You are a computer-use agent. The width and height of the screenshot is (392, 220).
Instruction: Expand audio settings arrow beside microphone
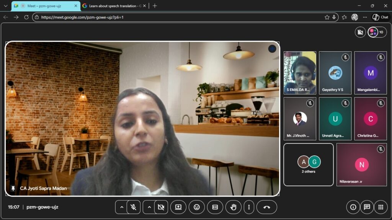(x=122, y=207)
